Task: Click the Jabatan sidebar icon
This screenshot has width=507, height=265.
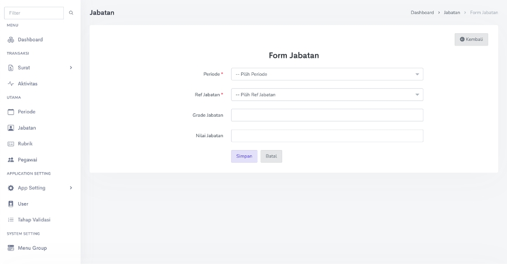Action: pyautogui.click(x=10, y=127)
